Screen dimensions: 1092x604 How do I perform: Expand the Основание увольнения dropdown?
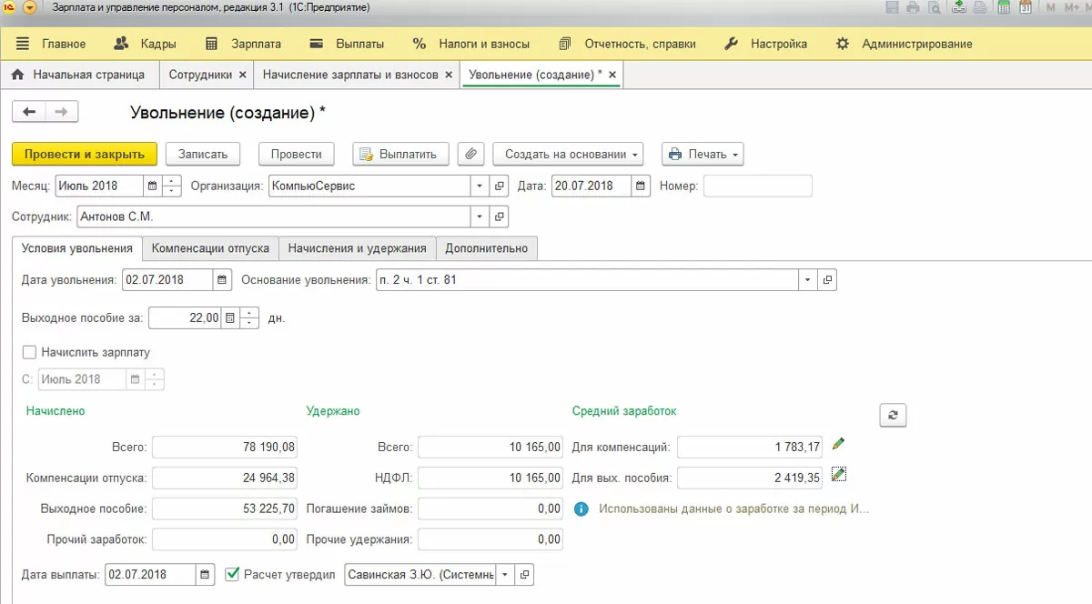coord(808,280)
